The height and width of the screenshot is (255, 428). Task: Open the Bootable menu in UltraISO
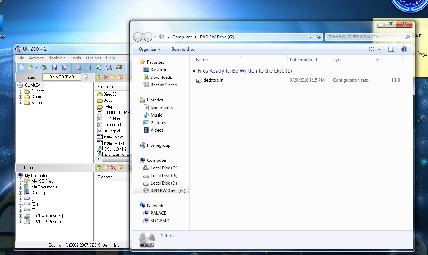(x=57, y=58)
